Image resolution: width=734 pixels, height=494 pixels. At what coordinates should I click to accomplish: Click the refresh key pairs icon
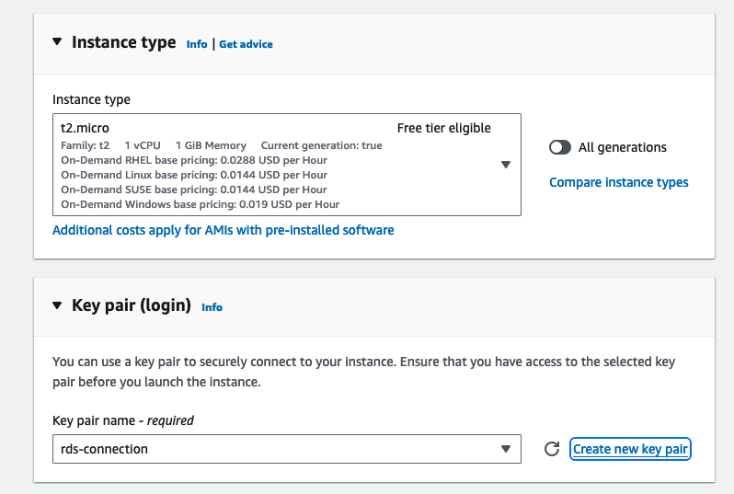pyautogui.click(x=552, y=449)
